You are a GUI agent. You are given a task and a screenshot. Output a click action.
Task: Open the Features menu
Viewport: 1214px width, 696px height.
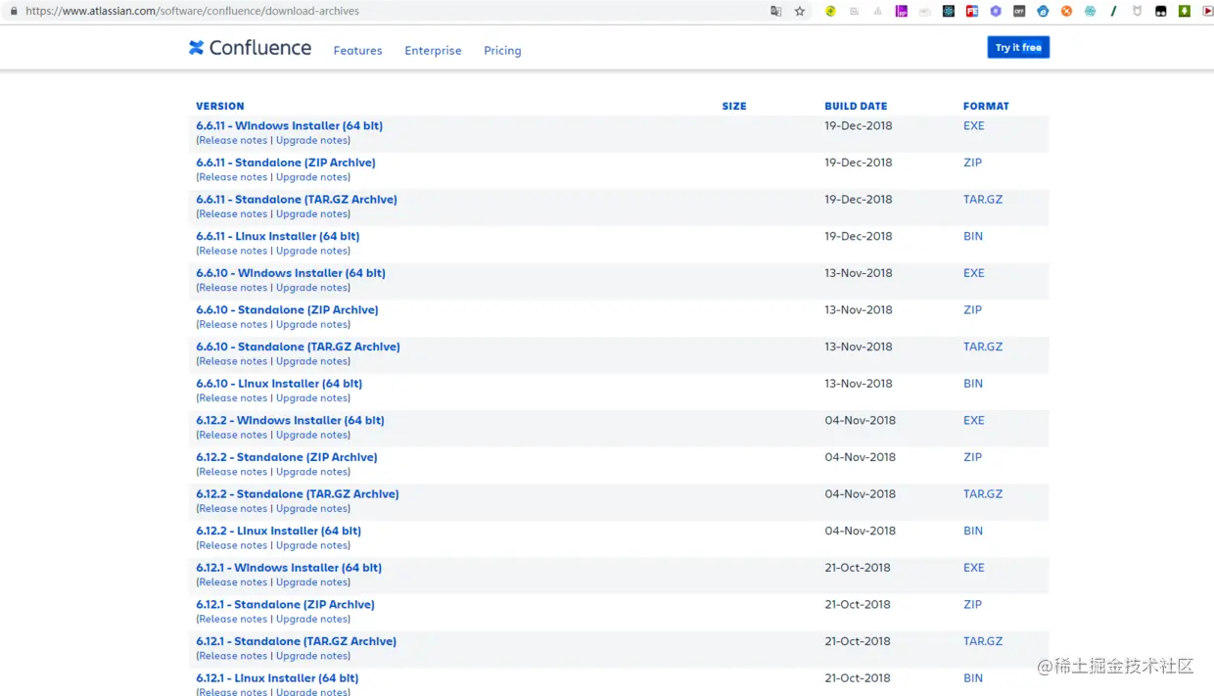point(357,50)
